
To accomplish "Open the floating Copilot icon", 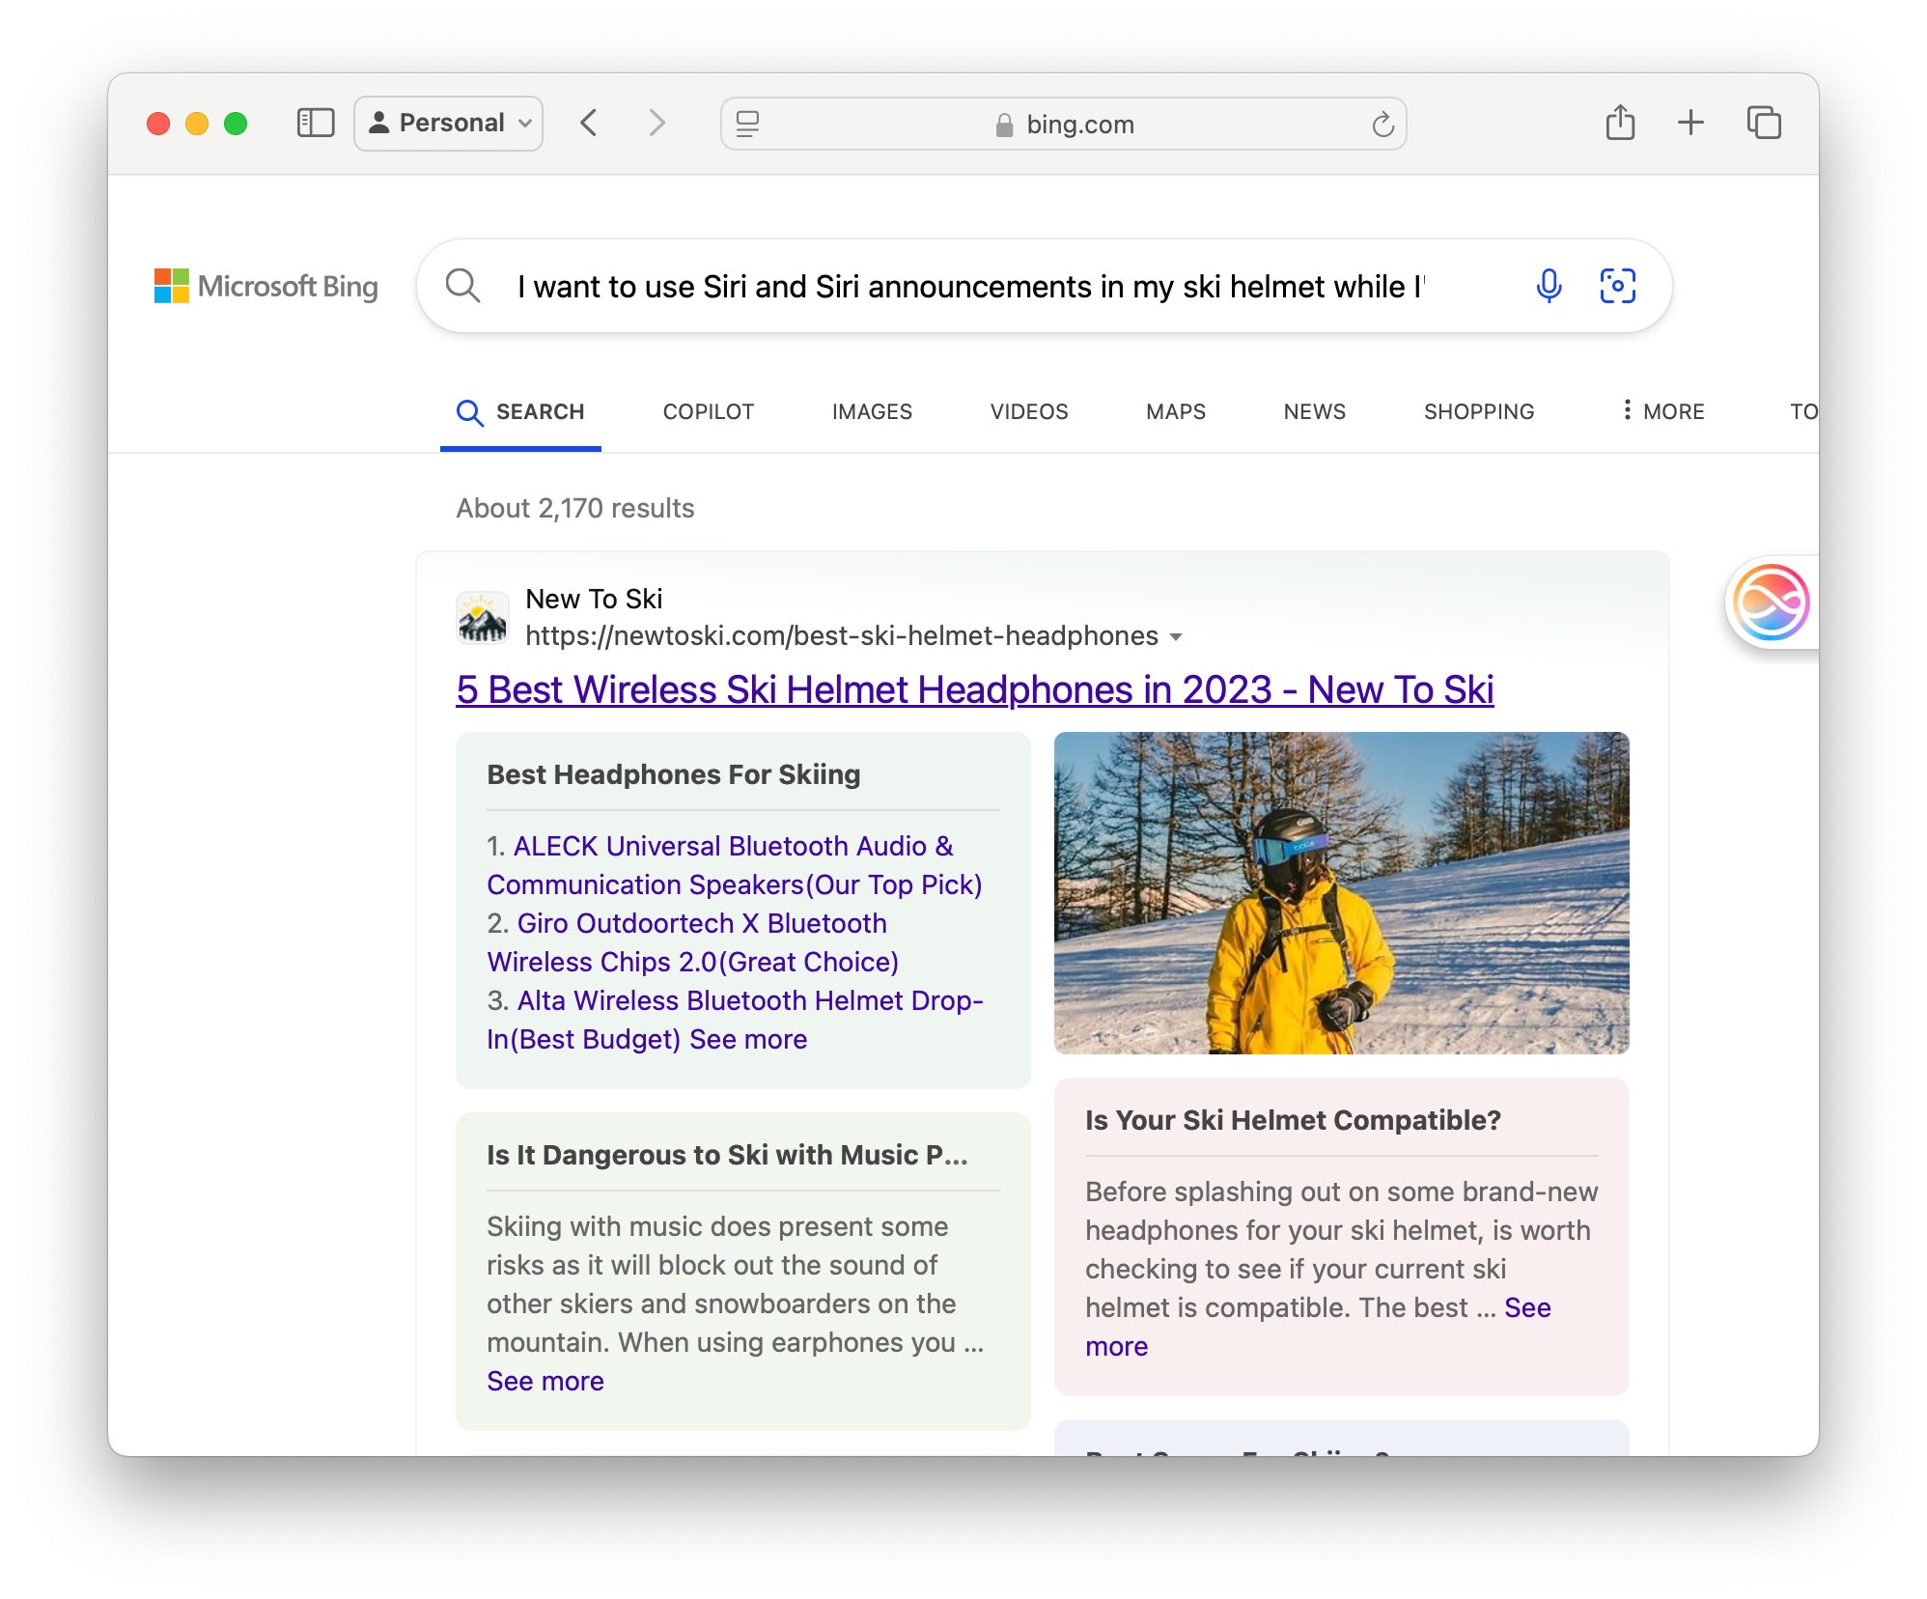I will pyautogui.click(x=1772, y=603).
